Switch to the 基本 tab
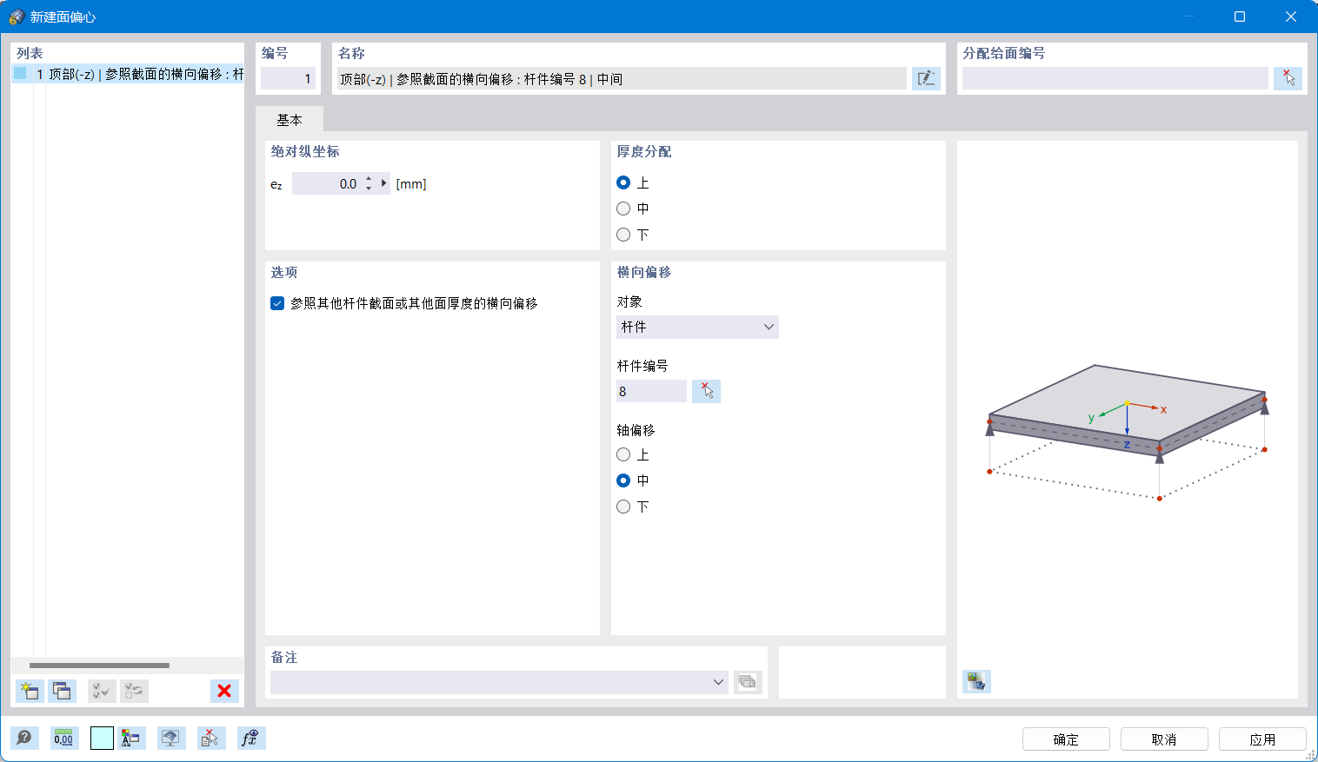Viewport: 1318px width, 762px height. coord(290,119)
